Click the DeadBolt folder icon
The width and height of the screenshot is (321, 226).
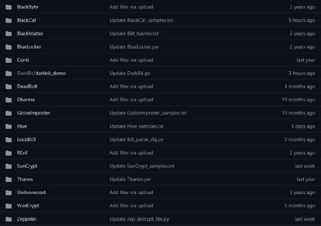tap(8, 87)
